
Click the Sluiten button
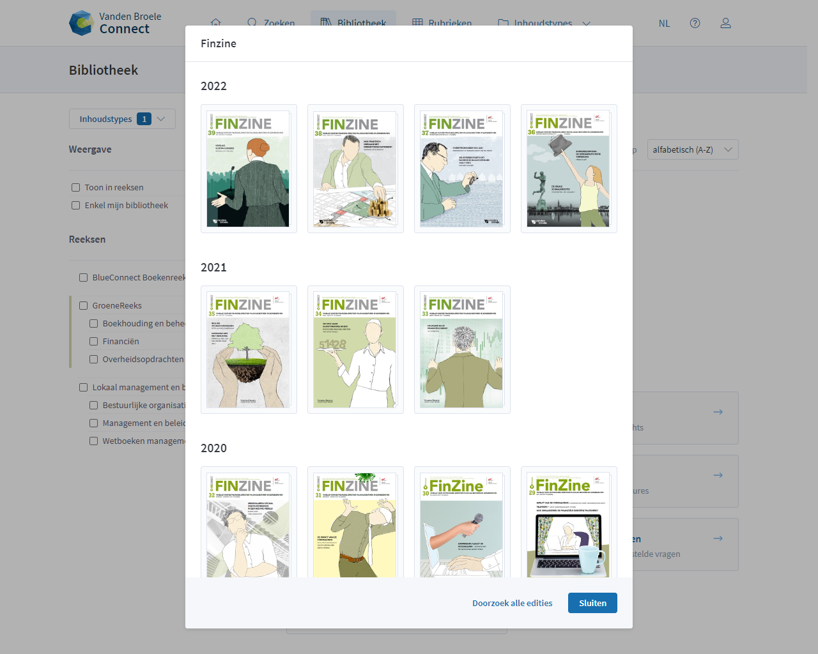coord(592,603)
